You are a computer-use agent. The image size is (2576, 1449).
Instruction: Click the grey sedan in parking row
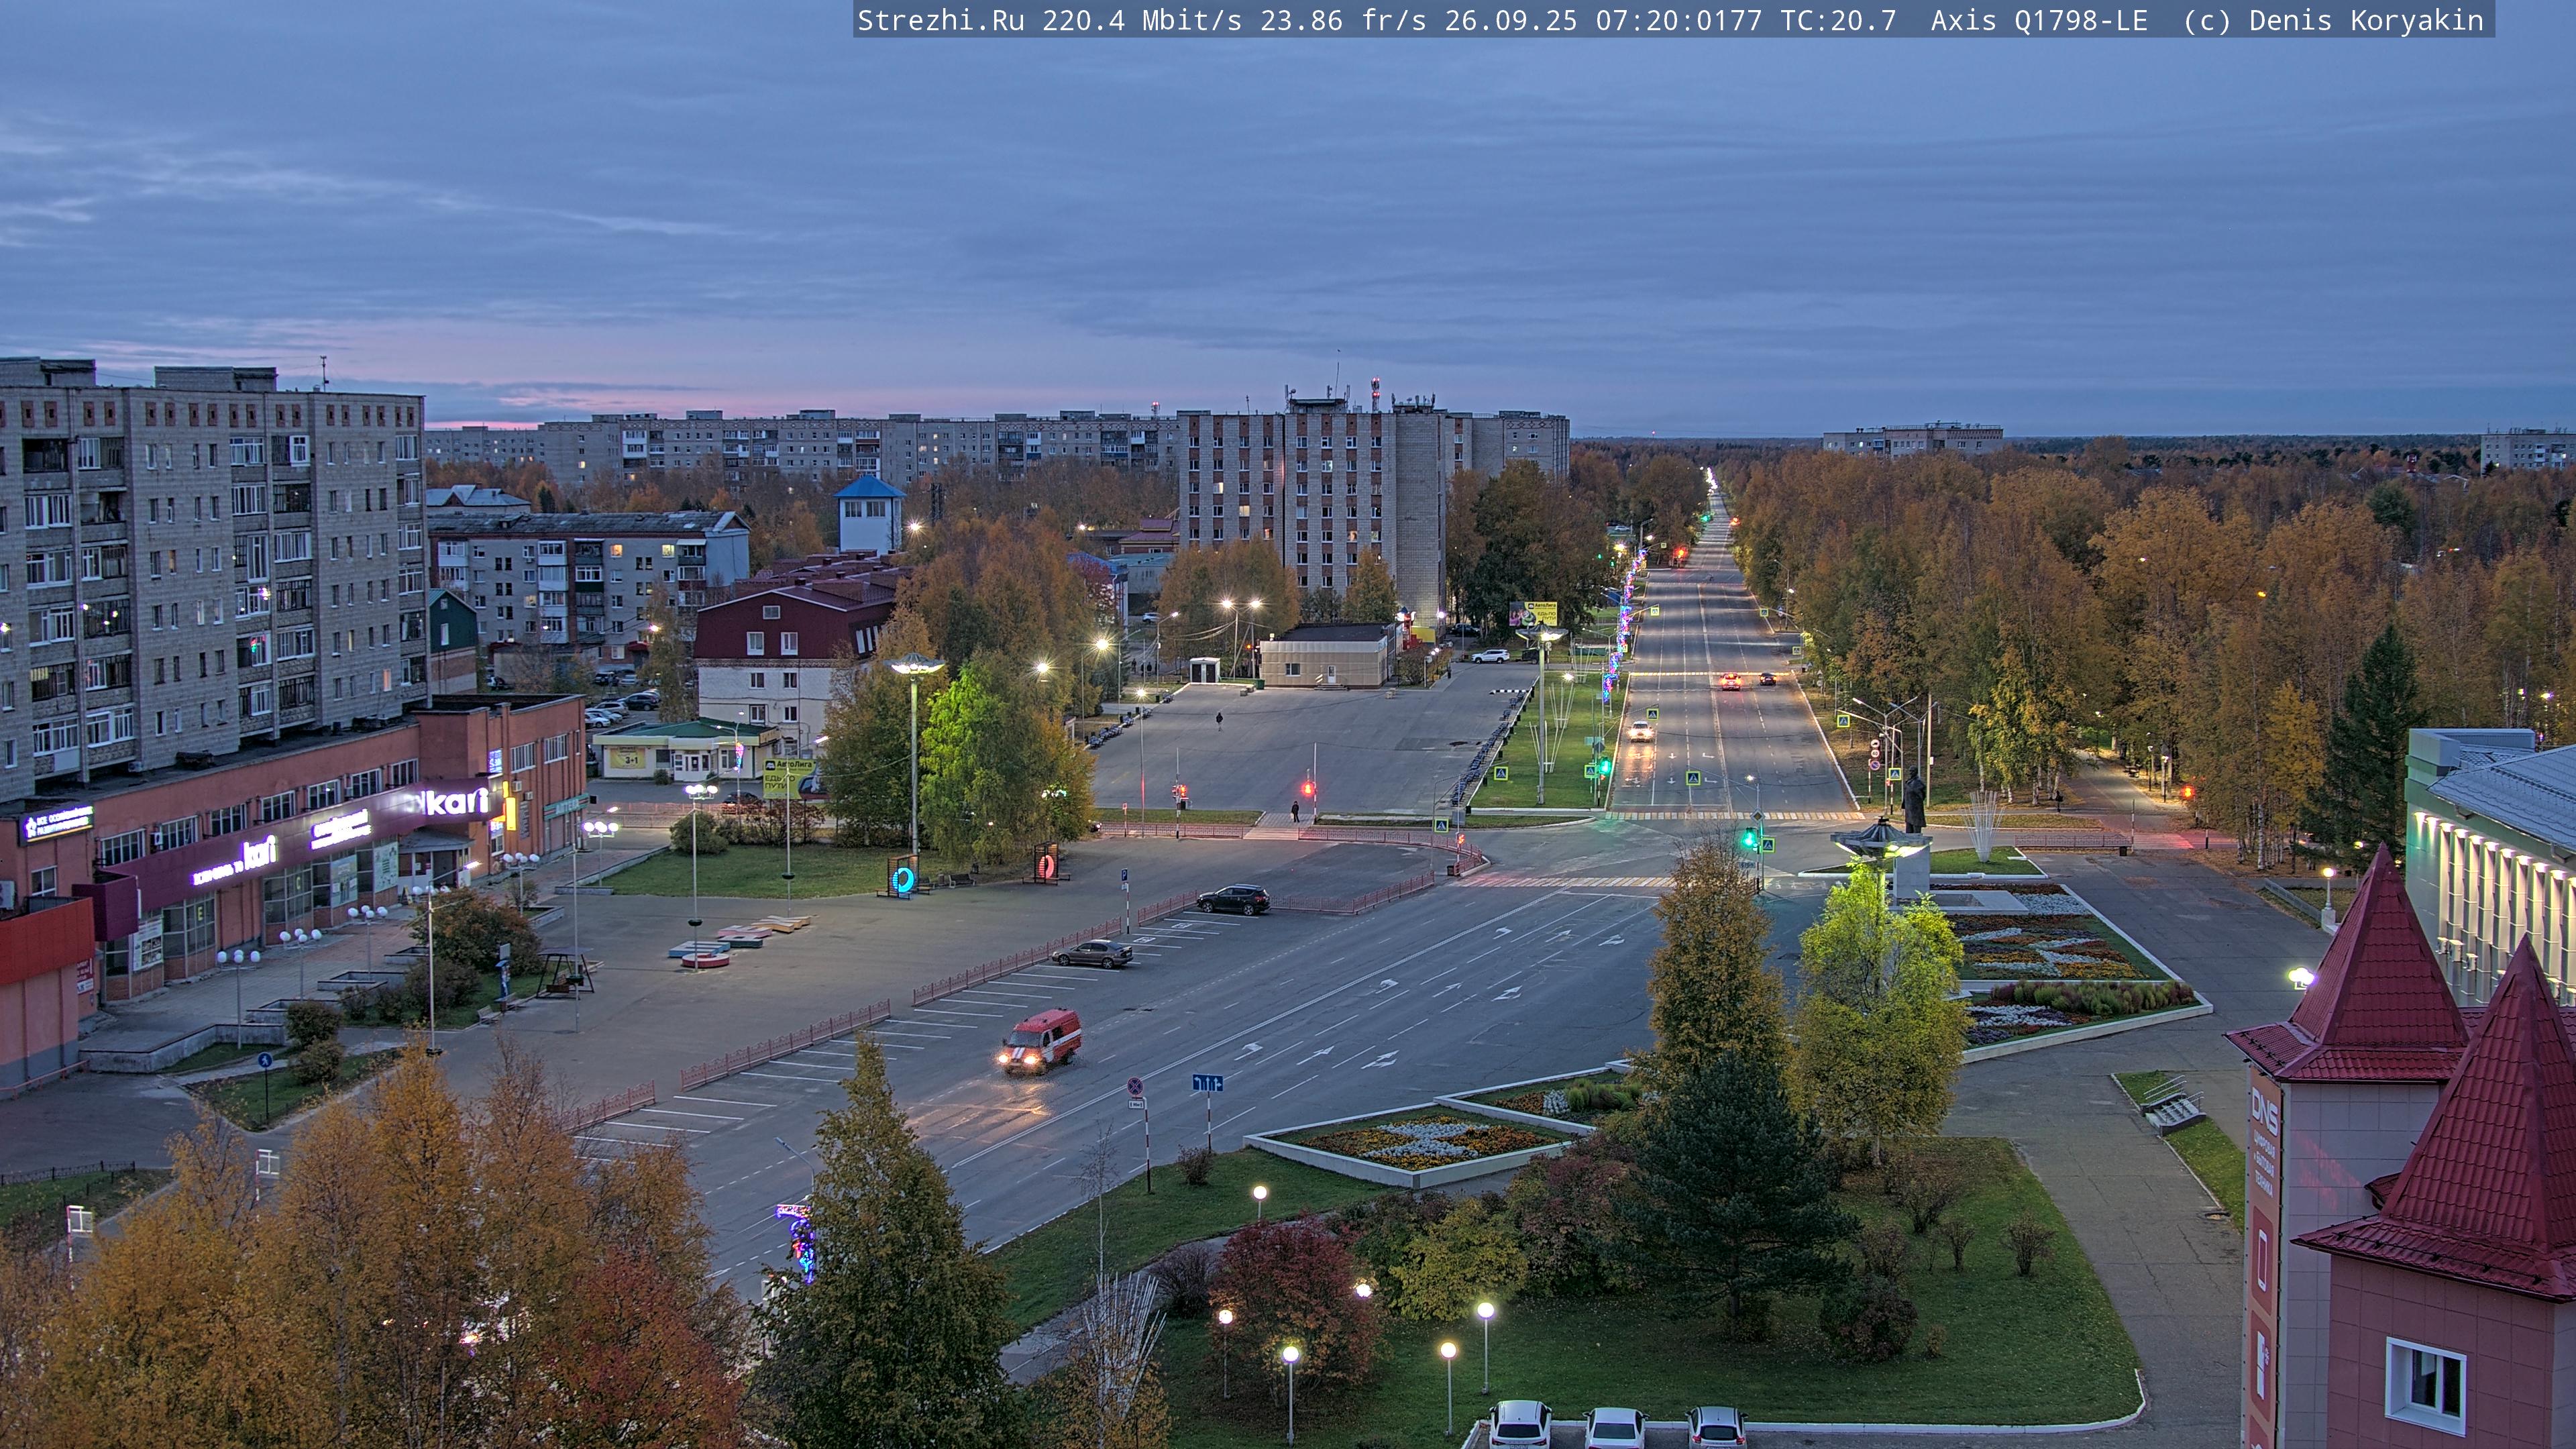tap(1092, 953)
